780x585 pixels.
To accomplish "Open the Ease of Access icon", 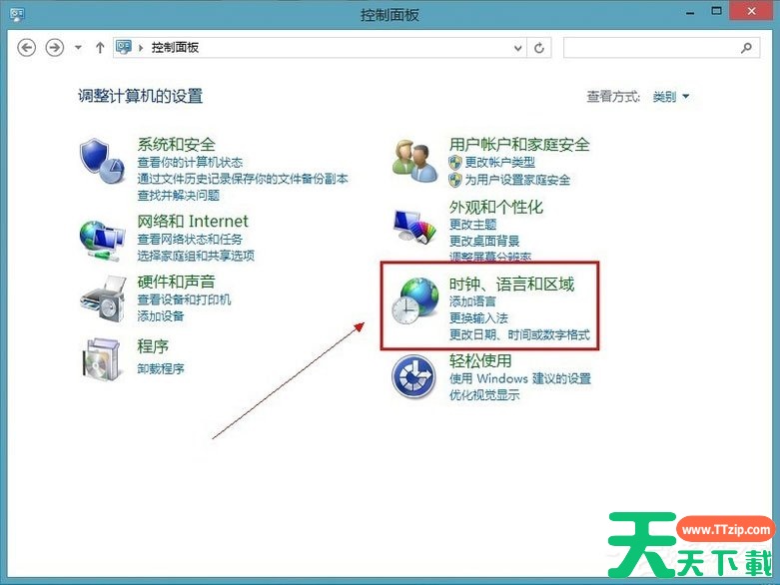I will 413,376.
